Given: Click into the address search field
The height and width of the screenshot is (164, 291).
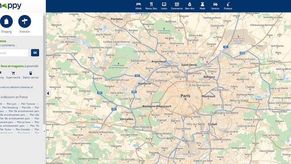Looking at the screenshot, I should (x=14, y=53).
